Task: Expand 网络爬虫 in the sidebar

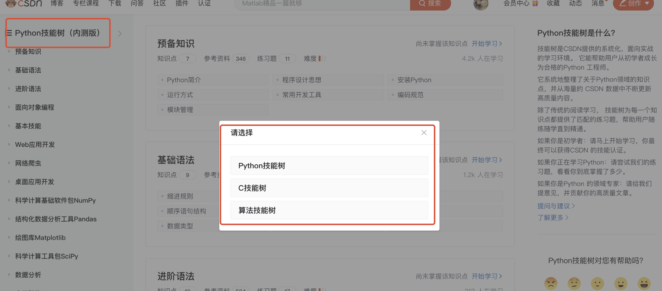Action: pyautogui.click(x=9, y=163)
